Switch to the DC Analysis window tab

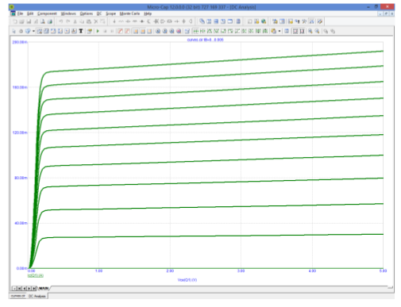[37, 296]
